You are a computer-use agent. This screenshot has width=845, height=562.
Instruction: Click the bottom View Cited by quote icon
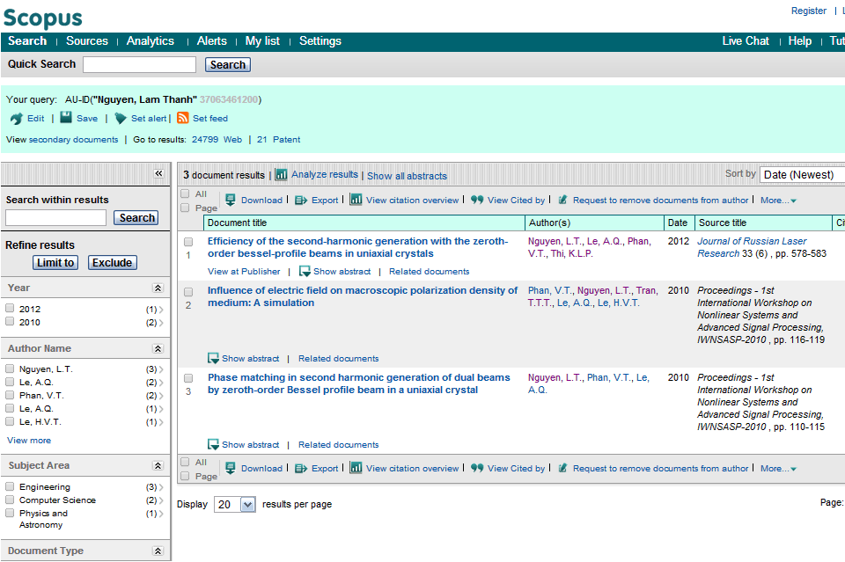[477, 468]
